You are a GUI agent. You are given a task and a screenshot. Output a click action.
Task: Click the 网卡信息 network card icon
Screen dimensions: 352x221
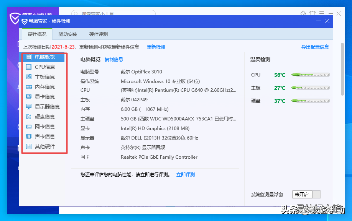point(29,127)
